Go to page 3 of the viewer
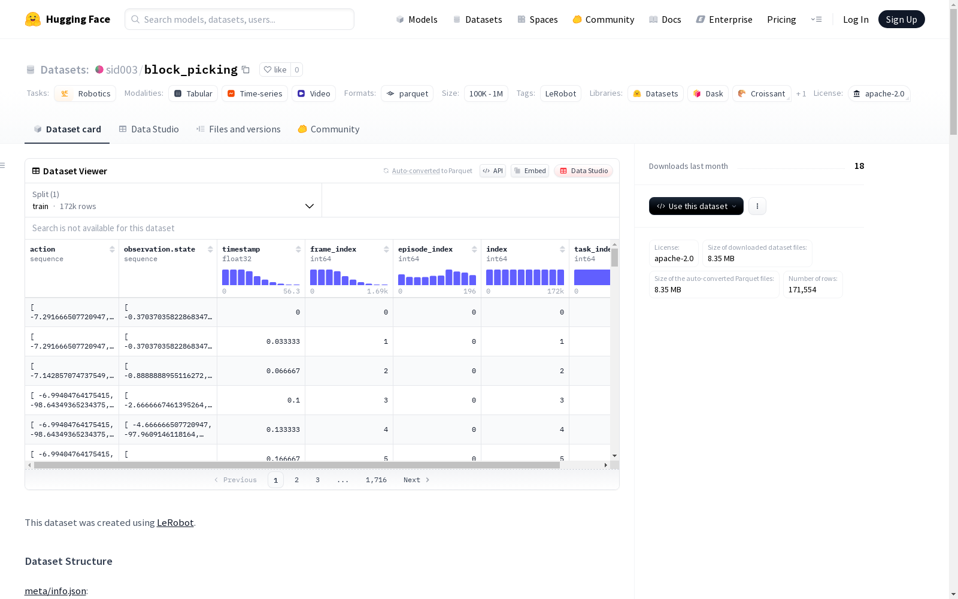 coord(317,480)
